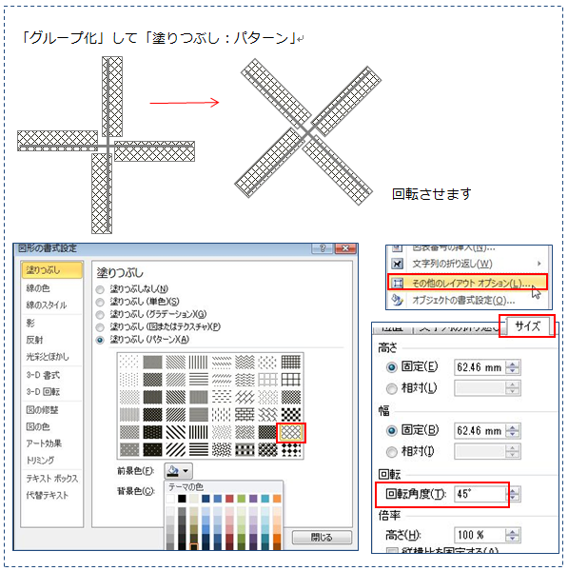Click the 回転角度 45° input field
Screen dimensions: 568x571
480,494
